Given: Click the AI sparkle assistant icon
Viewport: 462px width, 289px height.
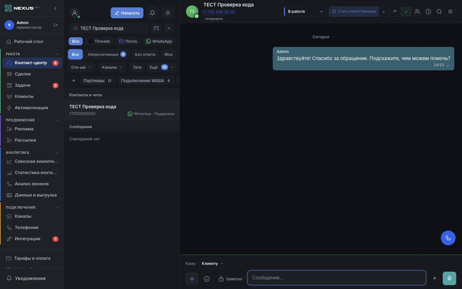Looking at the screenshot, I should tap(435, 278).
